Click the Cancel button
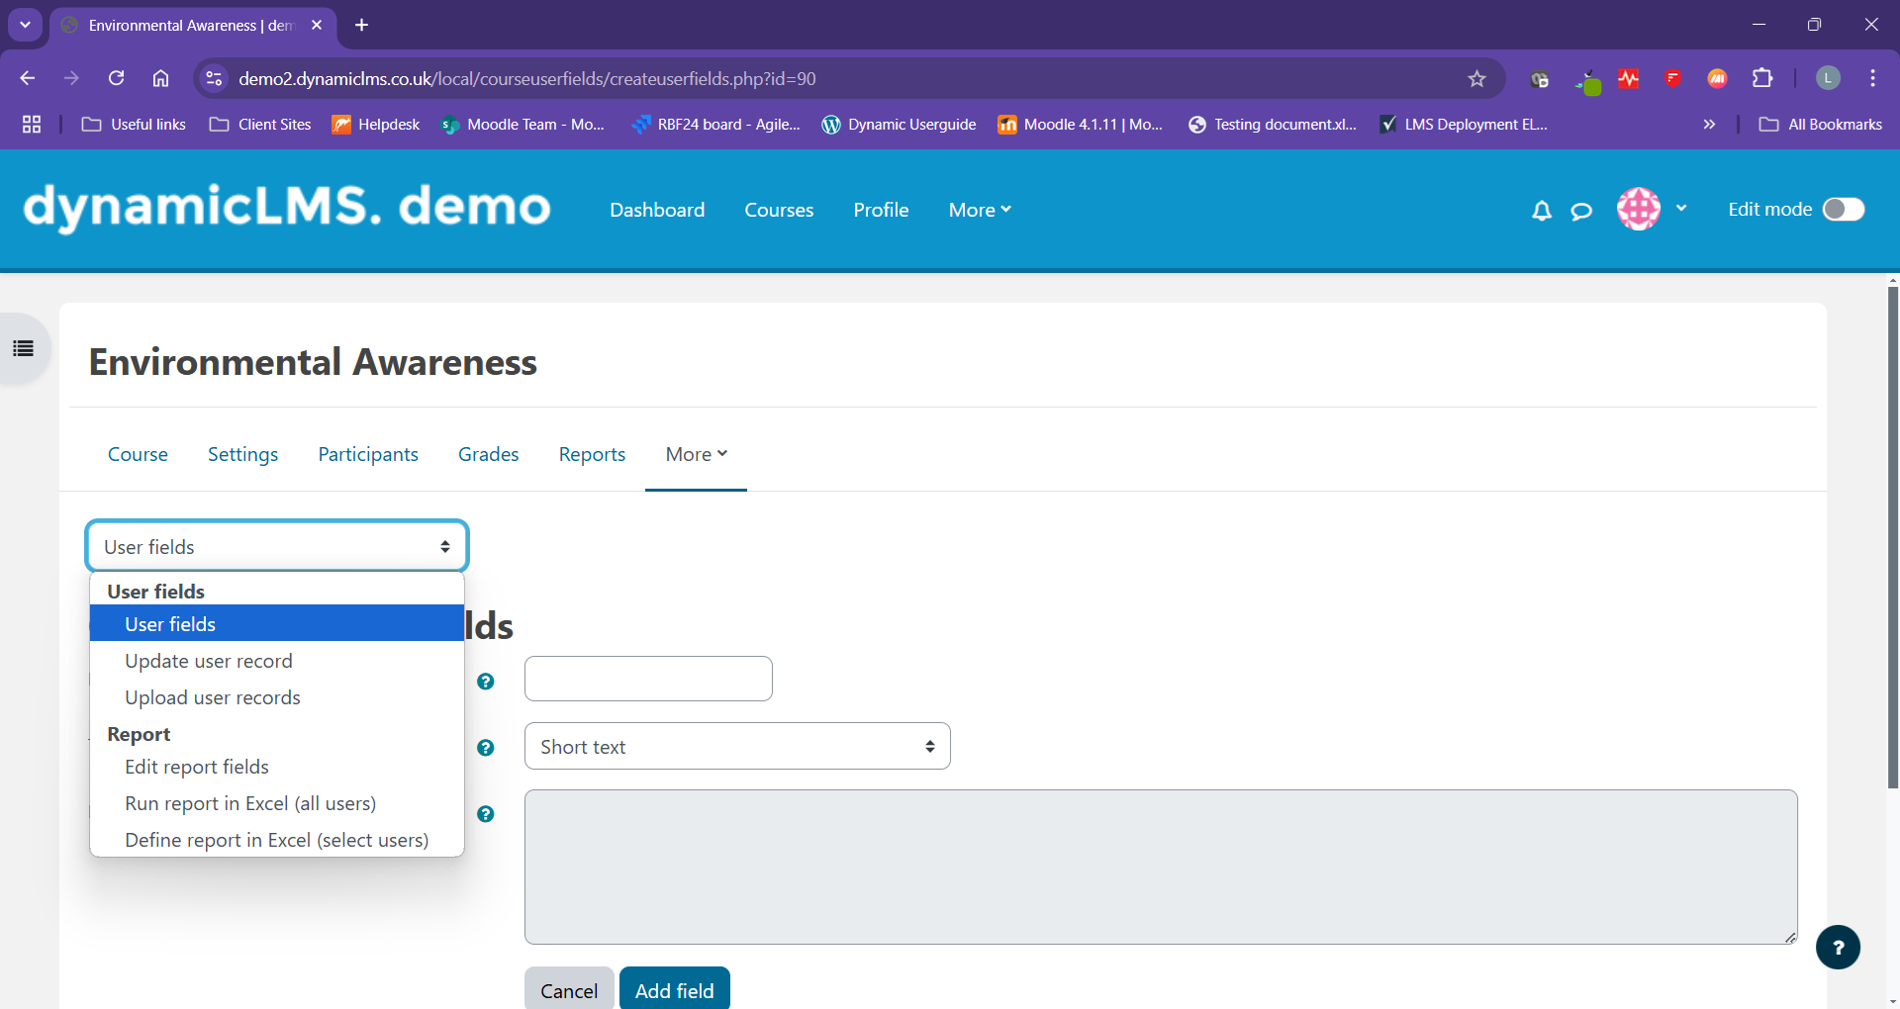Viewport: 1900px width, 1009px height. point(569,989)
